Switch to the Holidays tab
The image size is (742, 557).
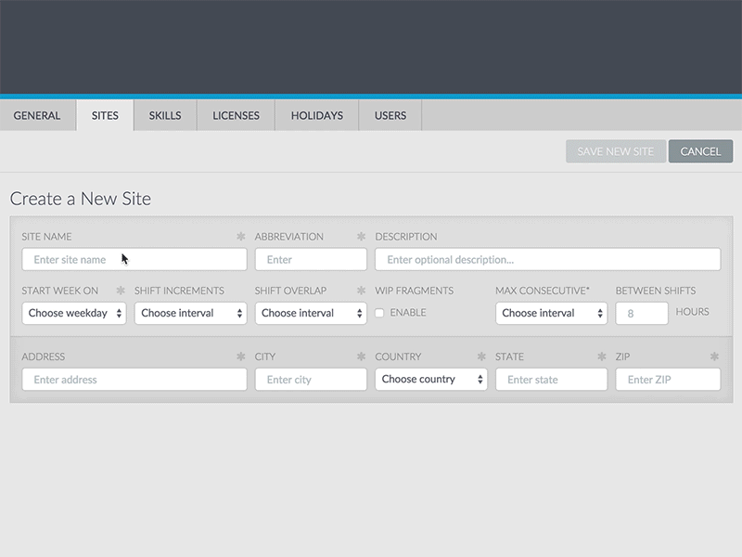(317, 116)
